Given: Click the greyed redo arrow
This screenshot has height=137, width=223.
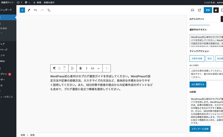Looking at the screenshot, I should point(42,10).
